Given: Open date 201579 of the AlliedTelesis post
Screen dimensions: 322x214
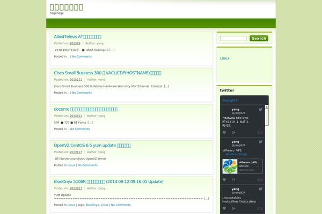Looking at the screenshot, I should pyautogui.click(x=75, y=43).
